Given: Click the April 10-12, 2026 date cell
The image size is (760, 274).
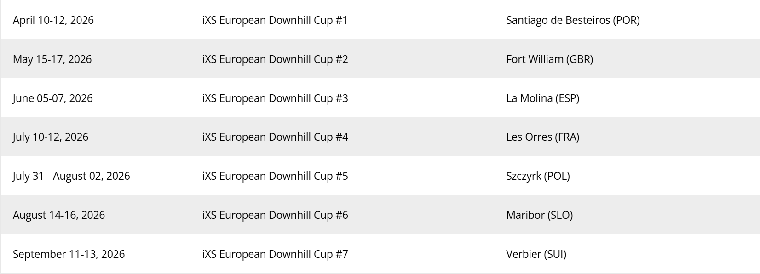Looking at the screenshot, I should 53,20.
